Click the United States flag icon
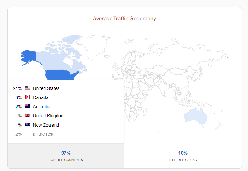The image size is (248, 171). click(27, 88)
